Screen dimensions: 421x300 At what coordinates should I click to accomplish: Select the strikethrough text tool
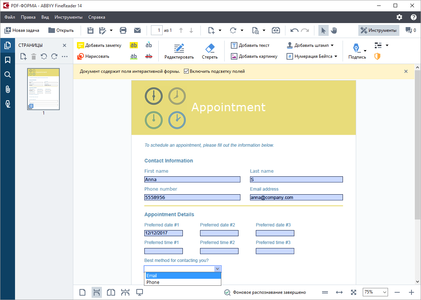click(149, 56)
